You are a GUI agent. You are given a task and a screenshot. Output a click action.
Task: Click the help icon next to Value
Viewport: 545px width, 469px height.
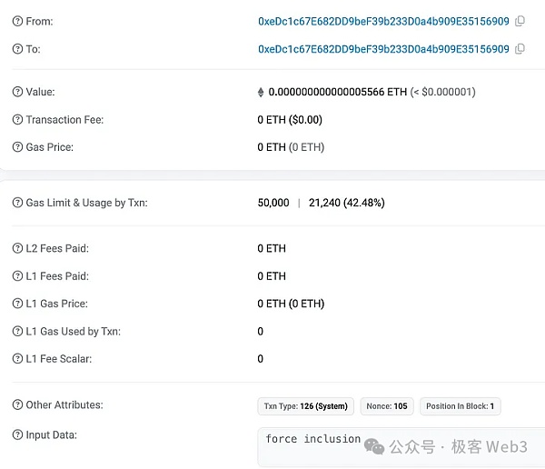17,92
